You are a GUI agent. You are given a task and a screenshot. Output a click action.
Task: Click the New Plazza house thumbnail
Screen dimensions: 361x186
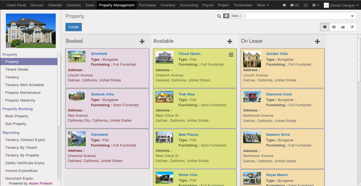click(164, 137)
